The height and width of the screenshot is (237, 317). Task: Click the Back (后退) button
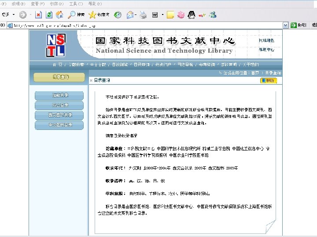point(6,14)
